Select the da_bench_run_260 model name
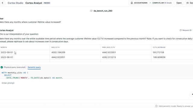 [x=103, y=11]
